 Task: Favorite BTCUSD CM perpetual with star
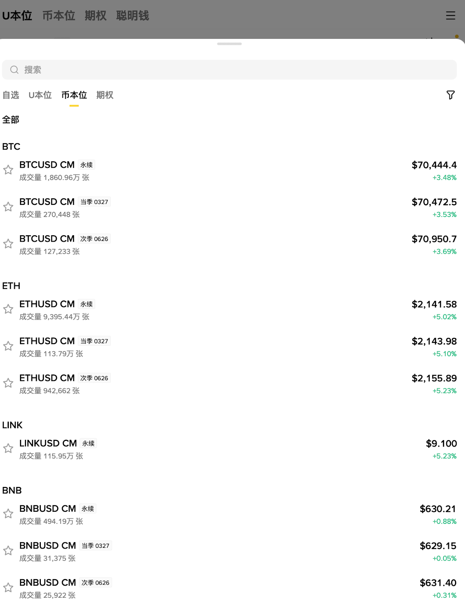[8, 170]
